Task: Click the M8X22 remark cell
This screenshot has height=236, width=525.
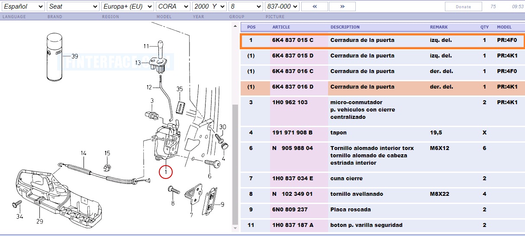Action: click(x=439, y=194)
